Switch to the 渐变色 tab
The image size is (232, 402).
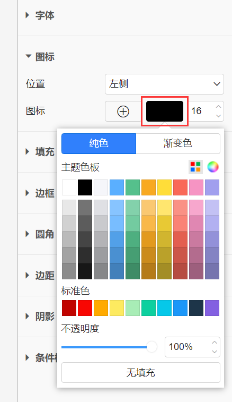pos(178,143)
